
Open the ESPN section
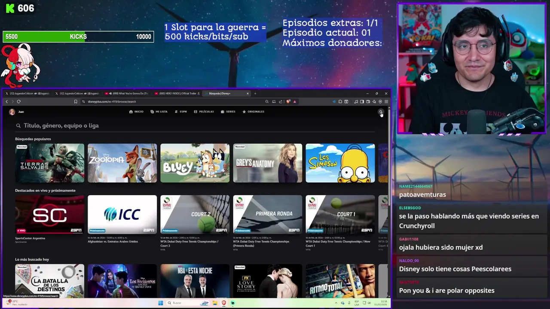click(180, 112)
